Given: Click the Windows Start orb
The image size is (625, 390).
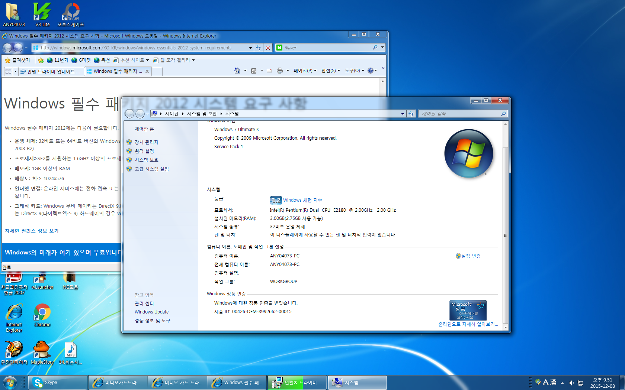Looking at the screenshot, I should pos(10,383).
